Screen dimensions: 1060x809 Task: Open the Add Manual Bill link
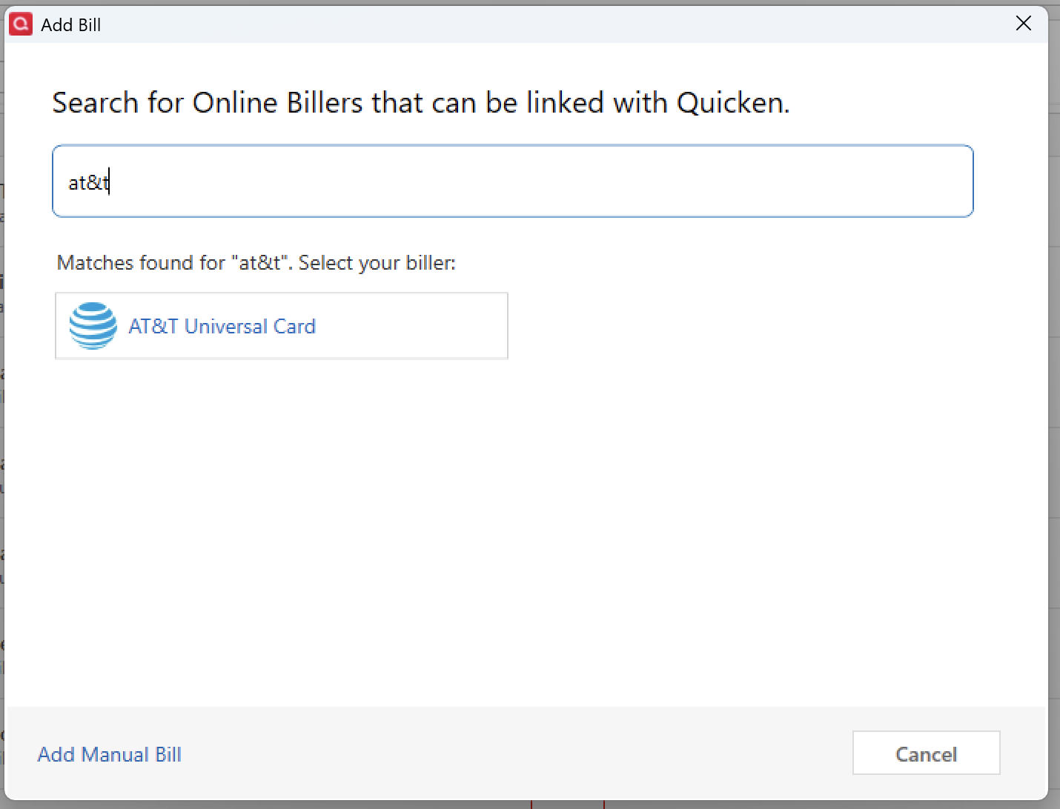110,754
